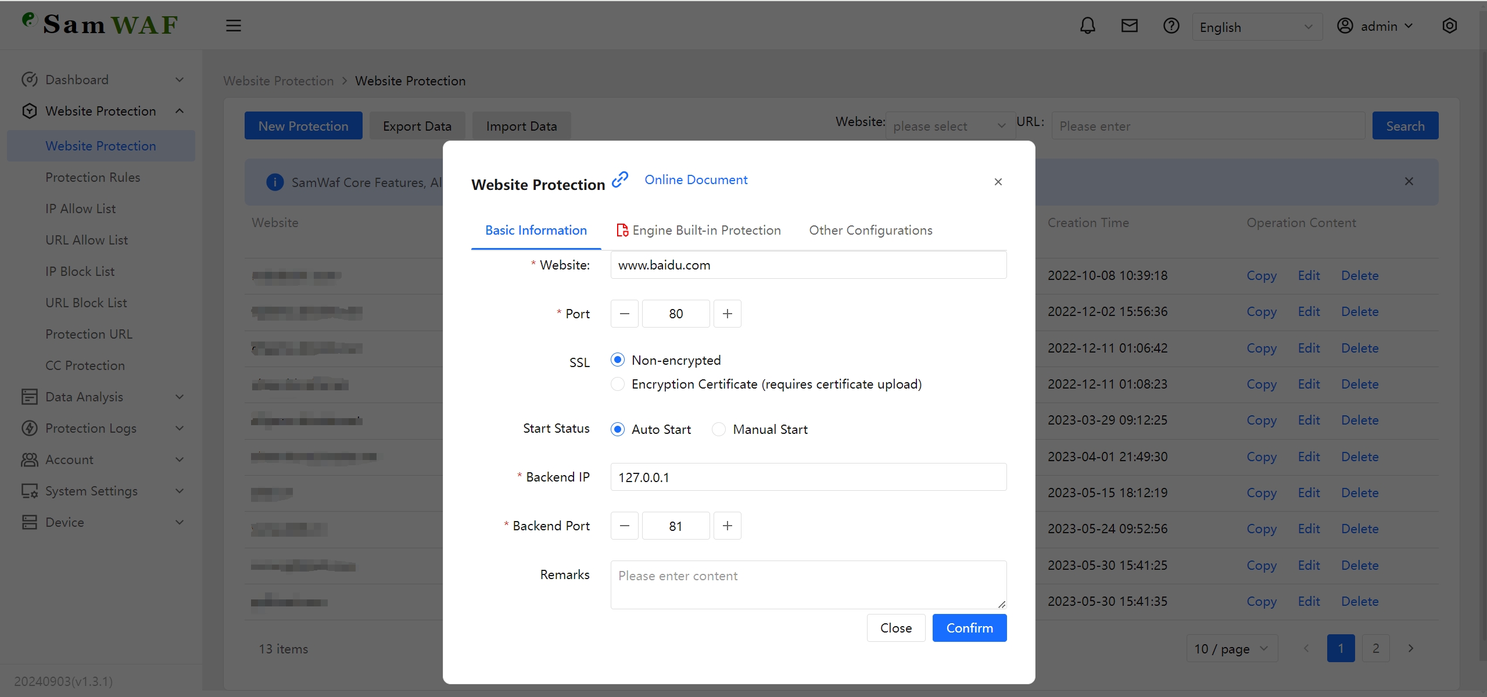Choose Manual Start radio button
Viewport: 1487px width, 697px height.
[719, 429]
